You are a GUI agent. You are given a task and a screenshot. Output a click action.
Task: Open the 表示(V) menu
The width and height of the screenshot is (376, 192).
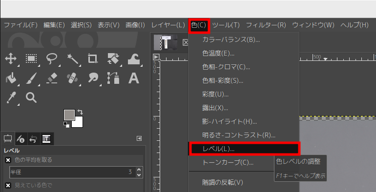click(108, 25)
